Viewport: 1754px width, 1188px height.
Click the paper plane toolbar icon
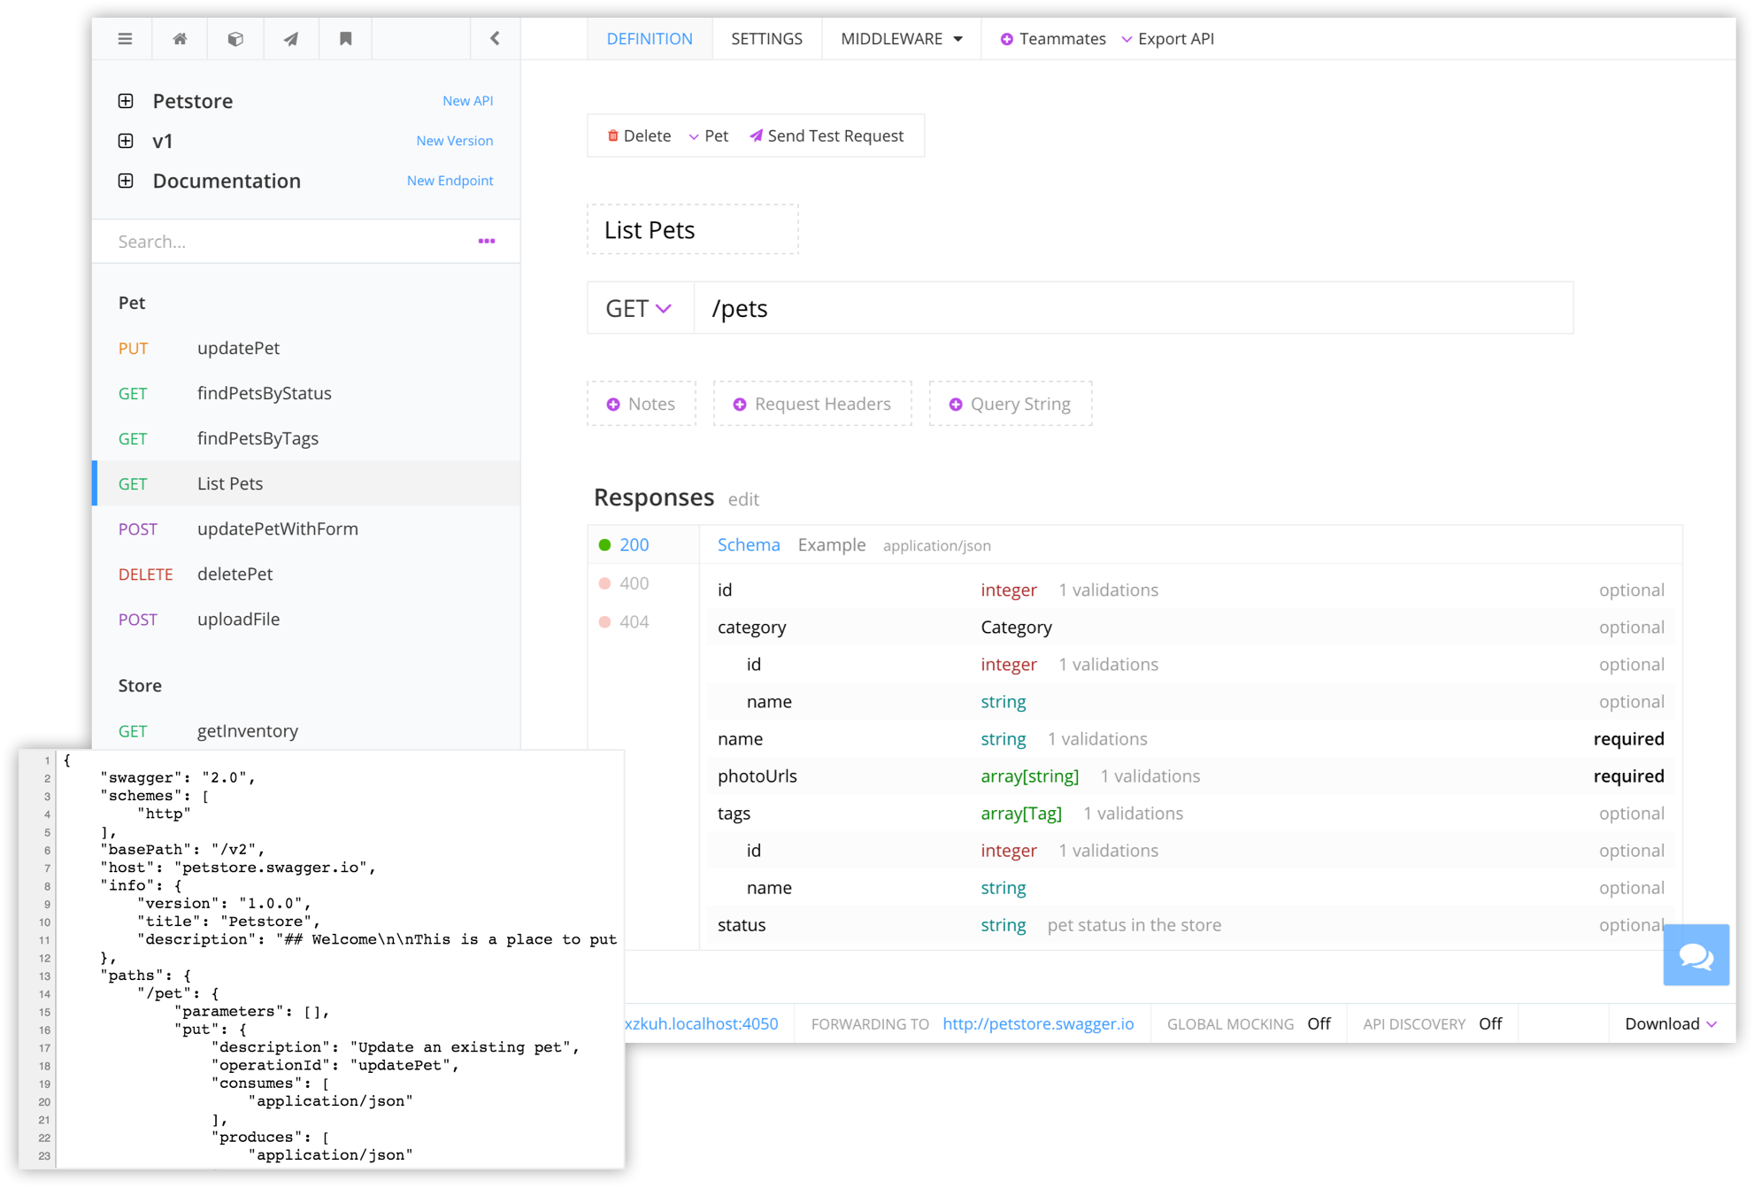(290, 39)
